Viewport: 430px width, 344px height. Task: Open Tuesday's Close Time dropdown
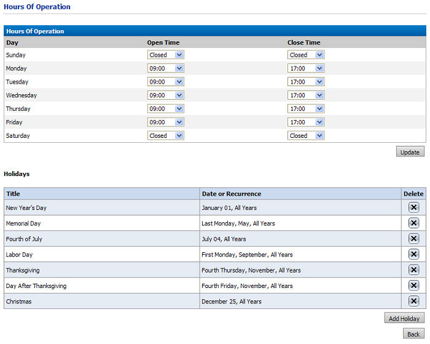coord(306,82)
